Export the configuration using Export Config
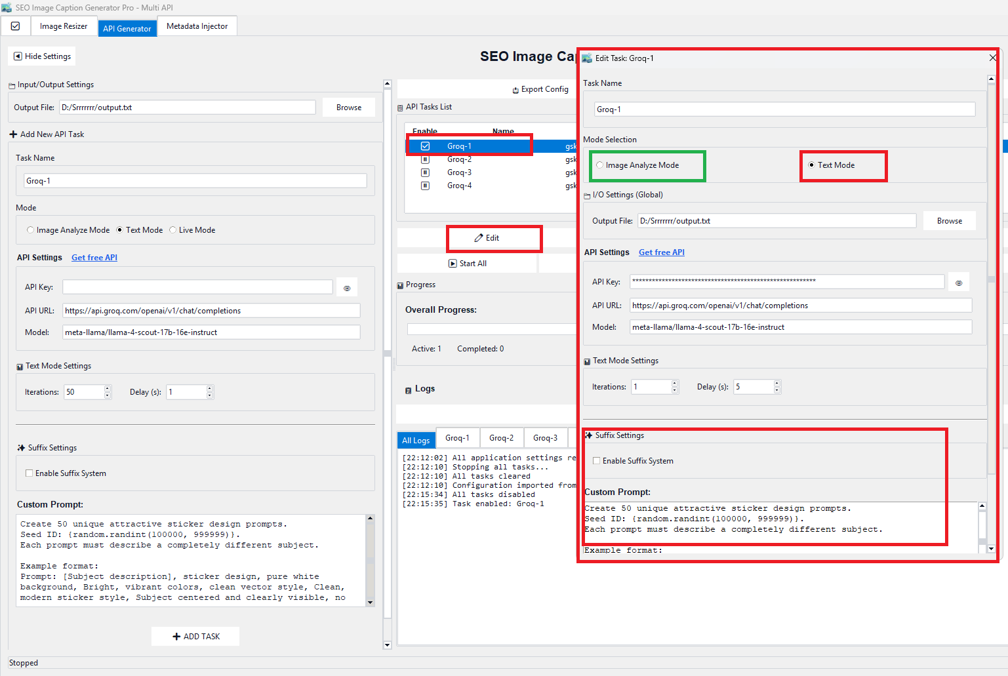 540,89
